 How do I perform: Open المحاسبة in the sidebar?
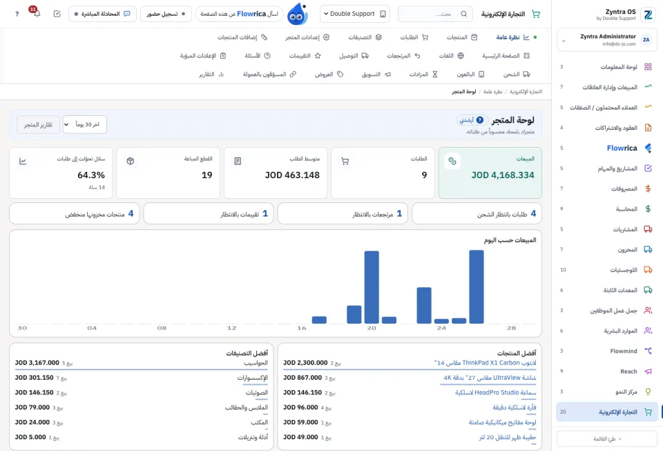(x=607, y=209)
